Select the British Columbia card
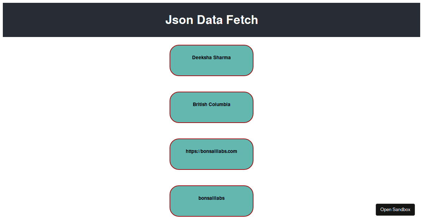Viewport: 423px width, 222px height. [x=211, y=107]
